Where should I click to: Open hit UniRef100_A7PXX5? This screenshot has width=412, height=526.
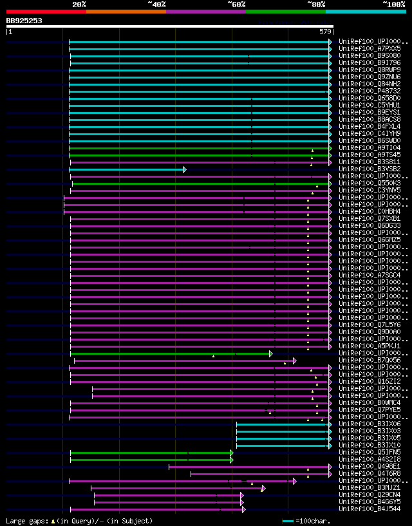tap(370, 49)
